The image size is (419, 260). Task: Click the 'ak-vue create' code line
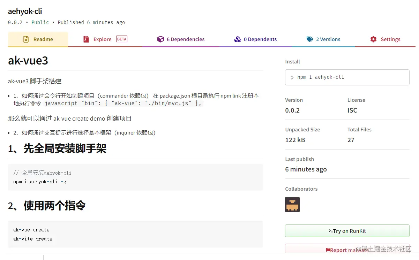[x=31, y=230]
